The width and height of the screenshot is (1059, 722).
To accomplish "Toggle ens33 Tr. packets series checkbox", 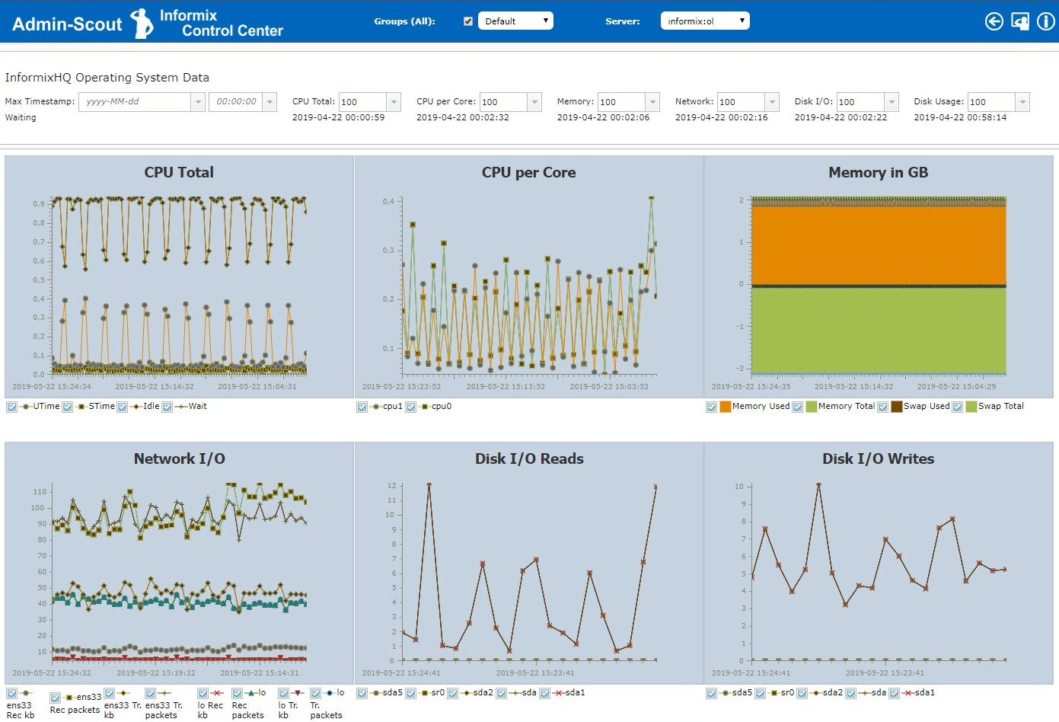I will pyautogui.click(x=151, y=693).
